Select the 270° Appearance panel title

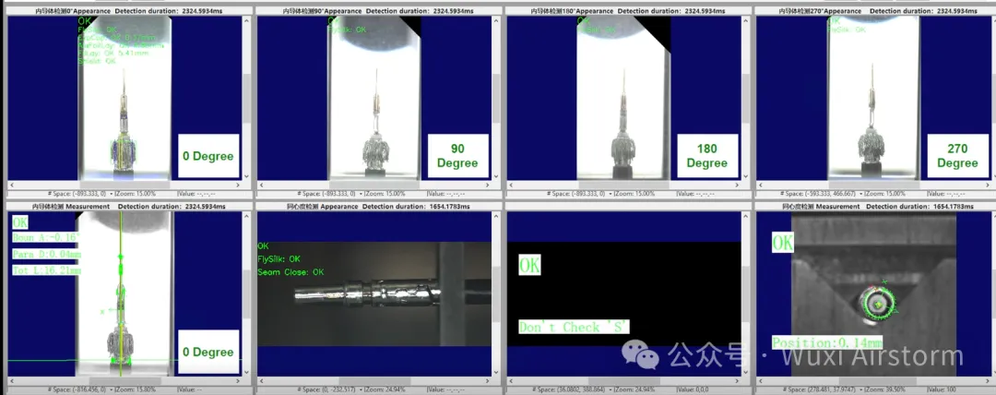(873, 10)
